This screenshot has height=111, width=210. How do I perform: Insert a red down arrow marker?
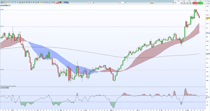click(43, 2)
